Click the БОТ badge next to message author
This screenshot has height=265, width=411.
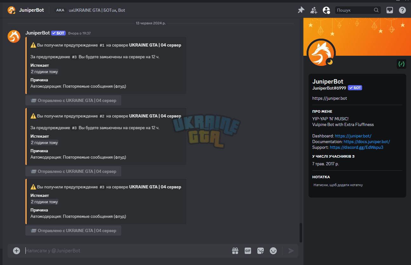tap(58, 33)
